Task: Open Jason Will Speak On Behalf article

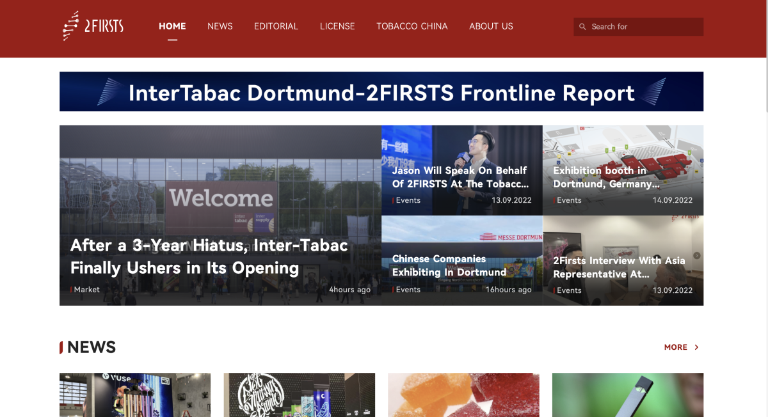Action: pyautogui.click(x=460, y=177)
